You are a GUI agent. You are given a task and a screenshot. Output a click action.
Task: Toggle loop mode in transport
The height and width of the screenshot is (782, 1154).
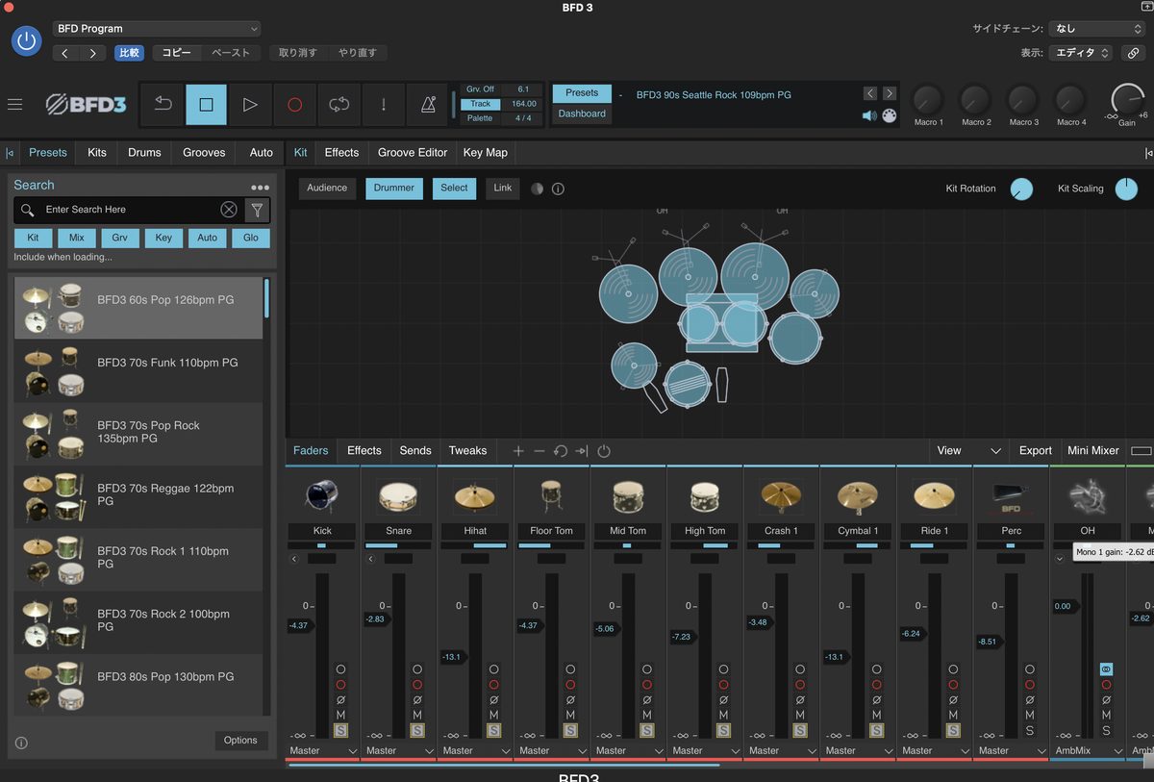[339, 104]
